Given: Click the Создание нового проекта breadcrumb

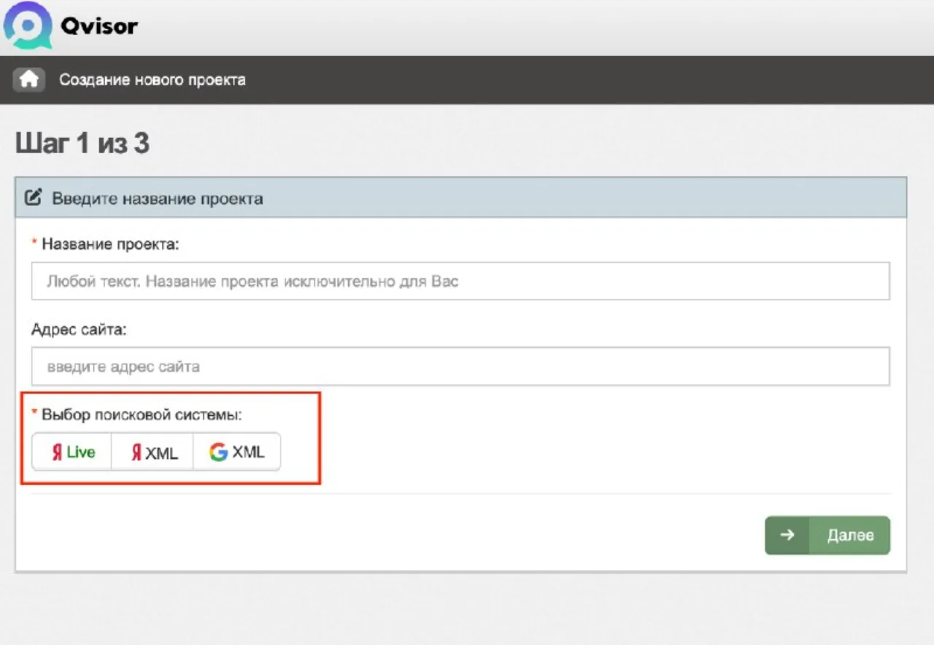Looking at the screenshot, I should (x=153, y=80).
